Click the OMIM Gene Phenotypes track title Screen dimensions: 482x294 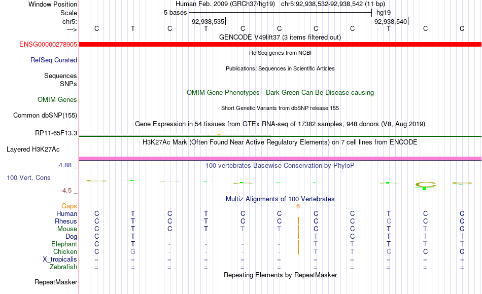click(280, 92)
